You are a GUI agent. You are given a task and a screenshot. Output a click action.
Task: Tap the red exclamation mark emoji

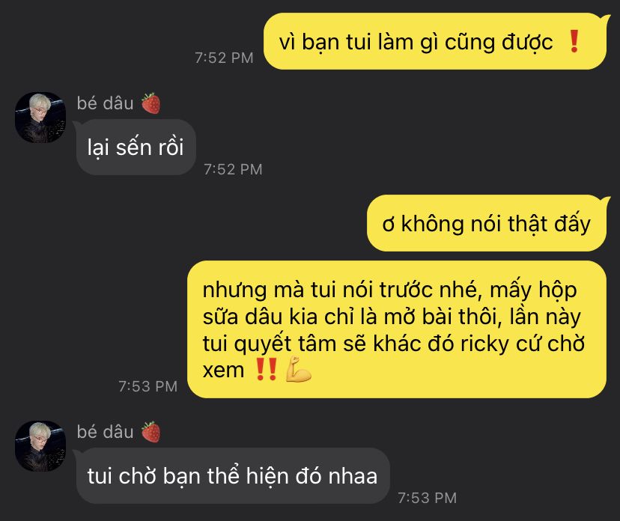(574, 41)
